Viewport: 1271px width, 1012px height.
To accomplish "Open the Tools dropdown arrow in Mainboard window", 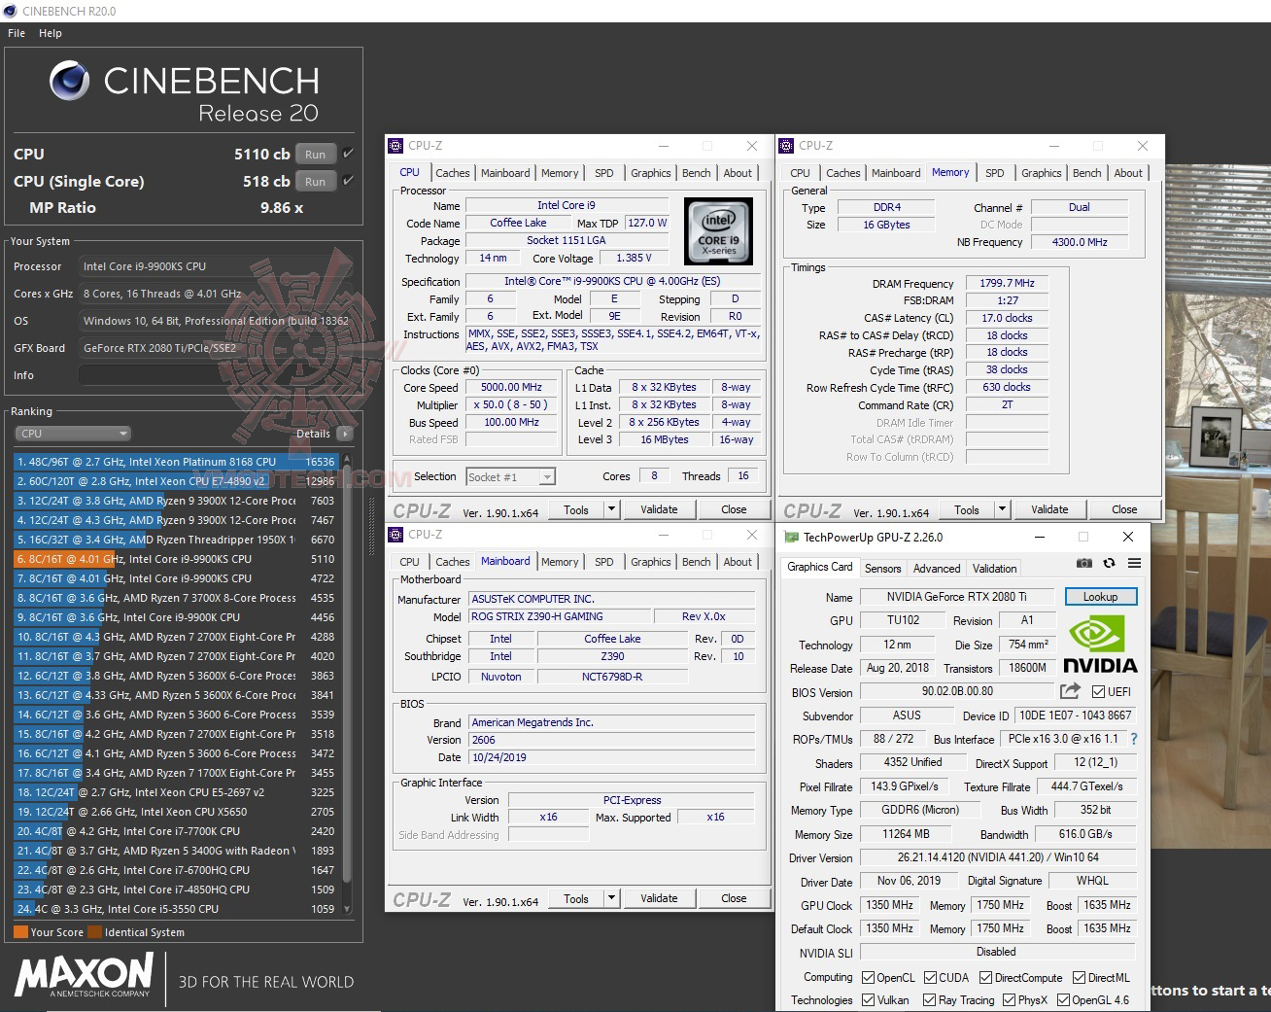I will [611, 898].
